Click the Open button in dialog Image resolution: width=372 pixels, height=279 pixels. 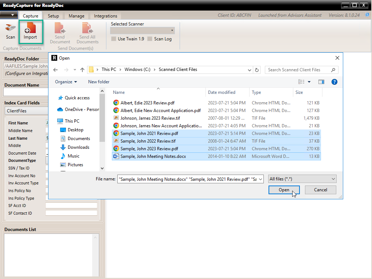coord(284,190)
